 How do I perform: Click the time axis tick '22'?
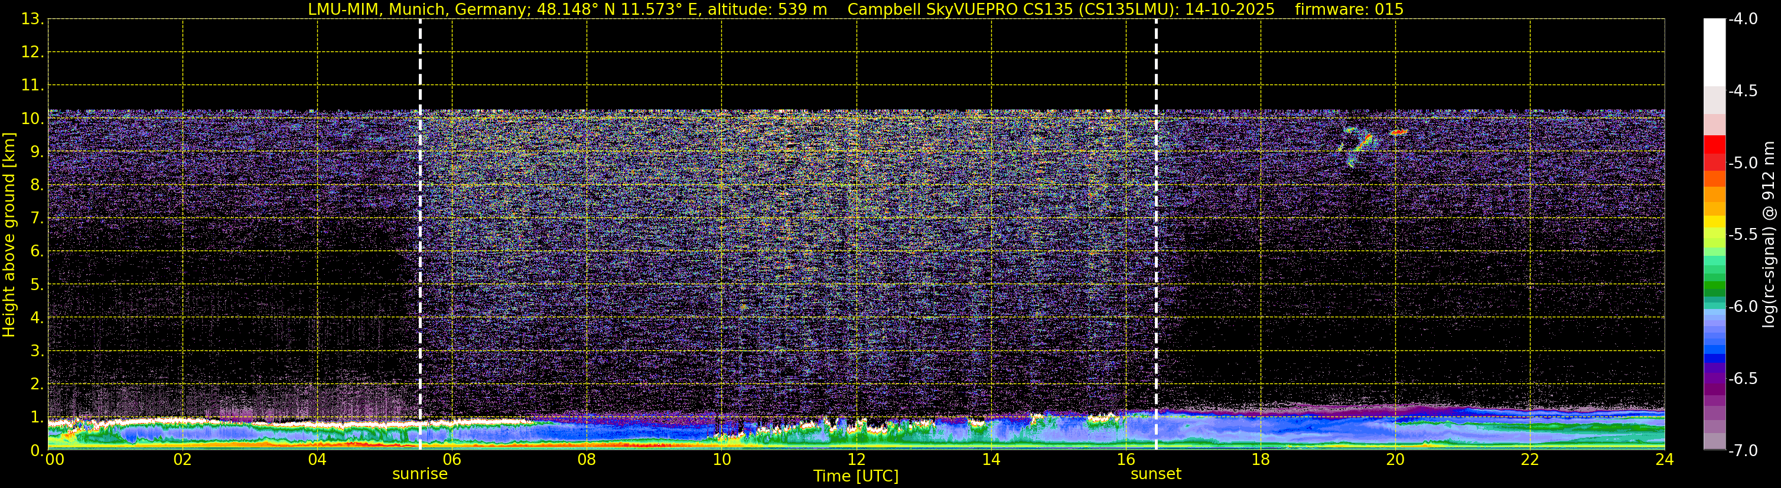tap(1530, 460)
